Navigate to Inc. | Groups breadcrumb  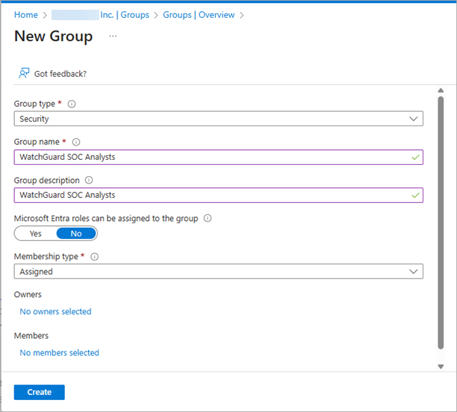tap(124, 15)
